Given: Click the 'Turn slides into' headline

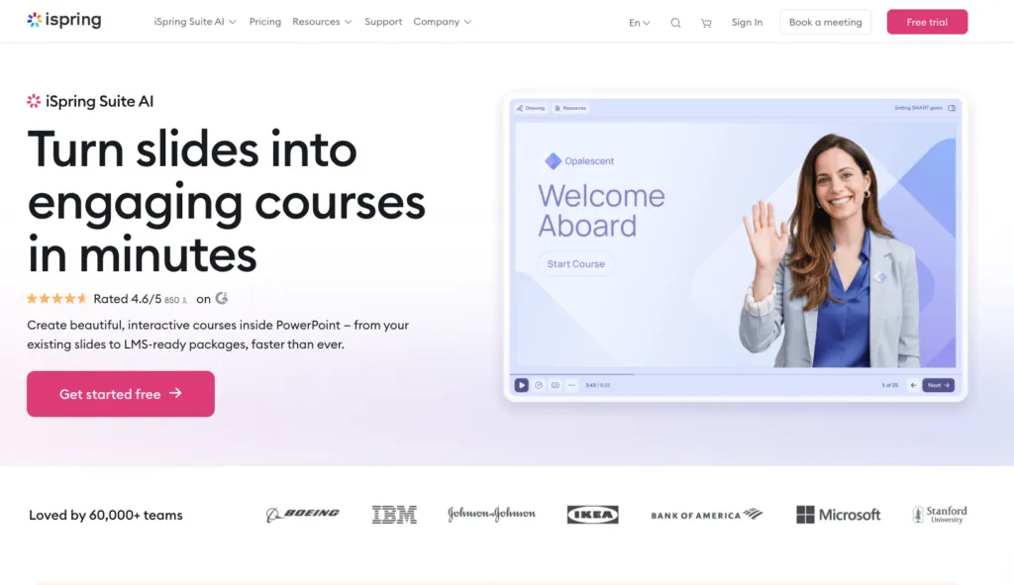Looking at the screenshot, I should (x=192, y=149).
